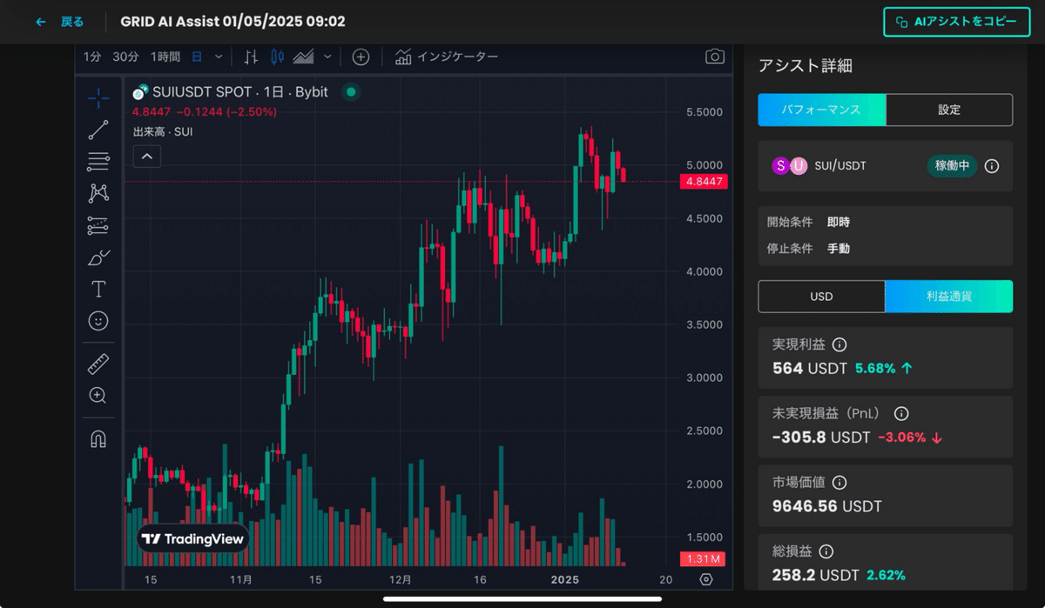The image size is (1045, 608).
Task: Click the 9646.56 USDT market value
Action: point(827,506)
